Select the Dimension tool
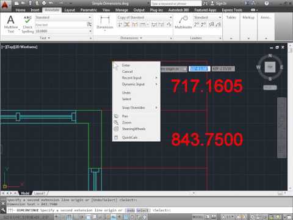293x220 pixels. tap(105, 23)
